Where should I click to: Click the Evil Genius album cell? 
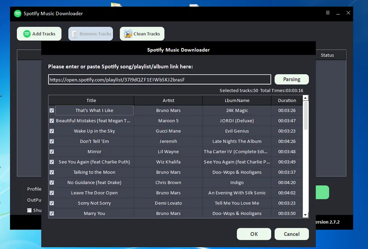click(x=237, y=131)
